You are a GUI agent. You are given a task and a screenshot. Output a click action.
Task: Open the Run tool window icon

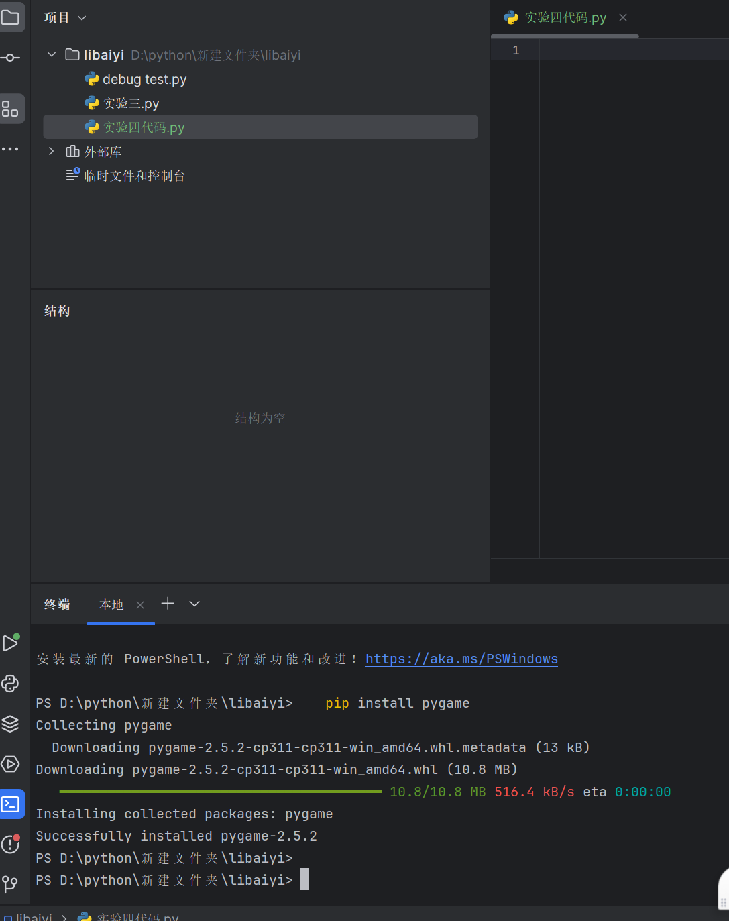[11, 643]
